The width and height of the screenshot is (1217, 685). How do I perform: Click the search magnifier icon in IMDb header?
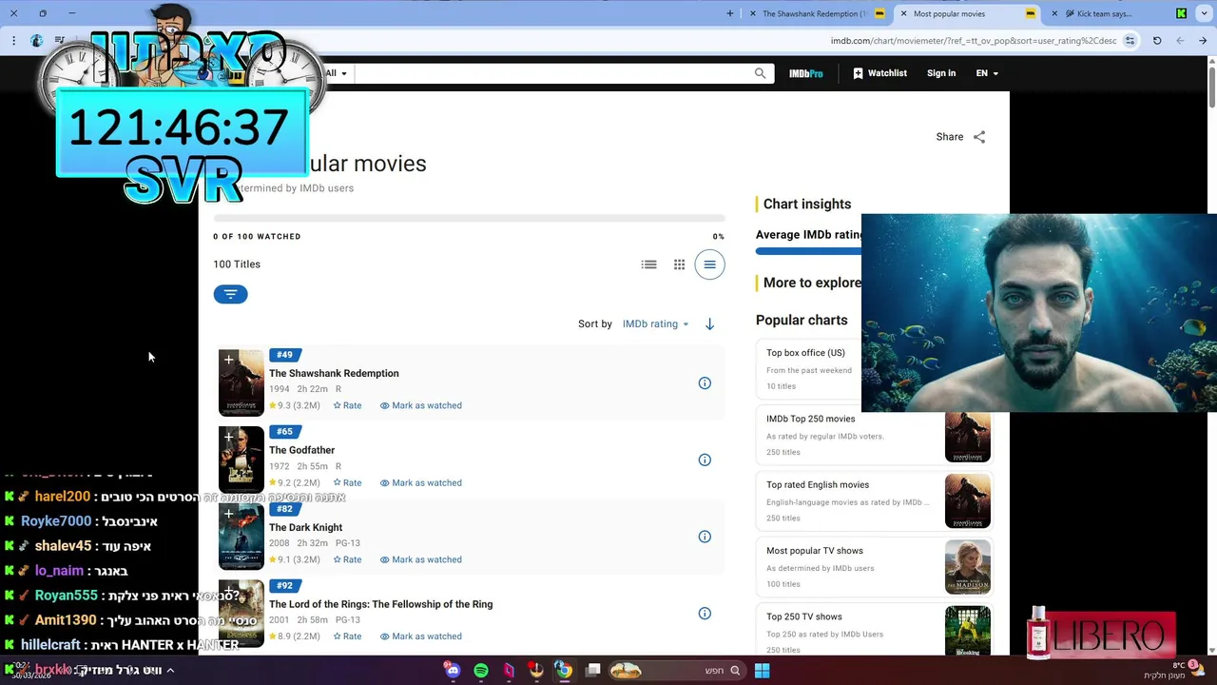(760, 73)
